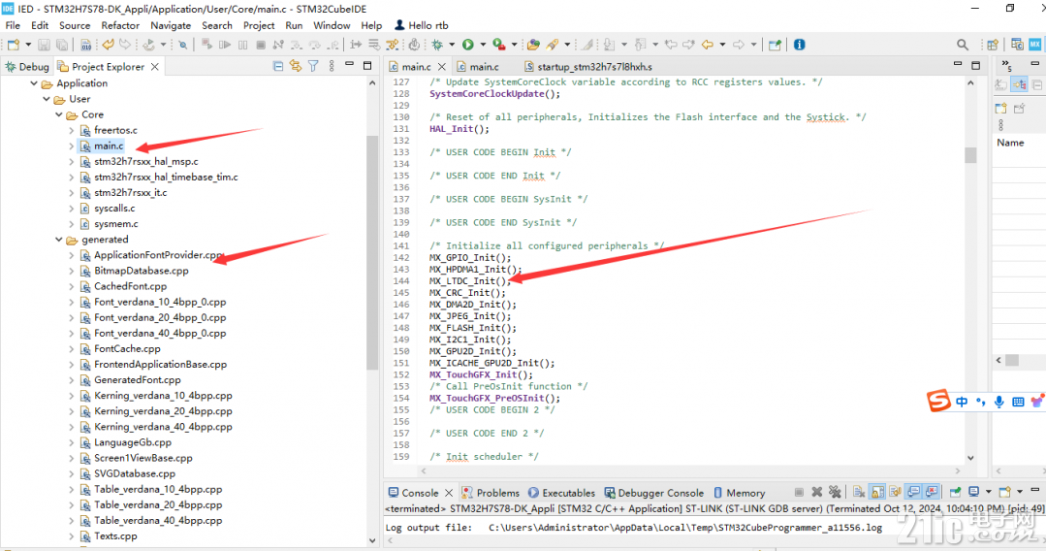This screenshot has width=1046, height=551.
Task: Click Remove Launch icon in Console
Action: click(816, 492)
